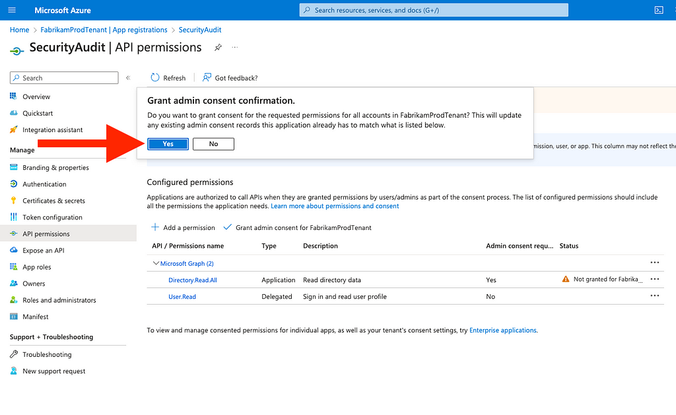
Task: Click the Token configuration icon
Action: click(x=14, y=217)
